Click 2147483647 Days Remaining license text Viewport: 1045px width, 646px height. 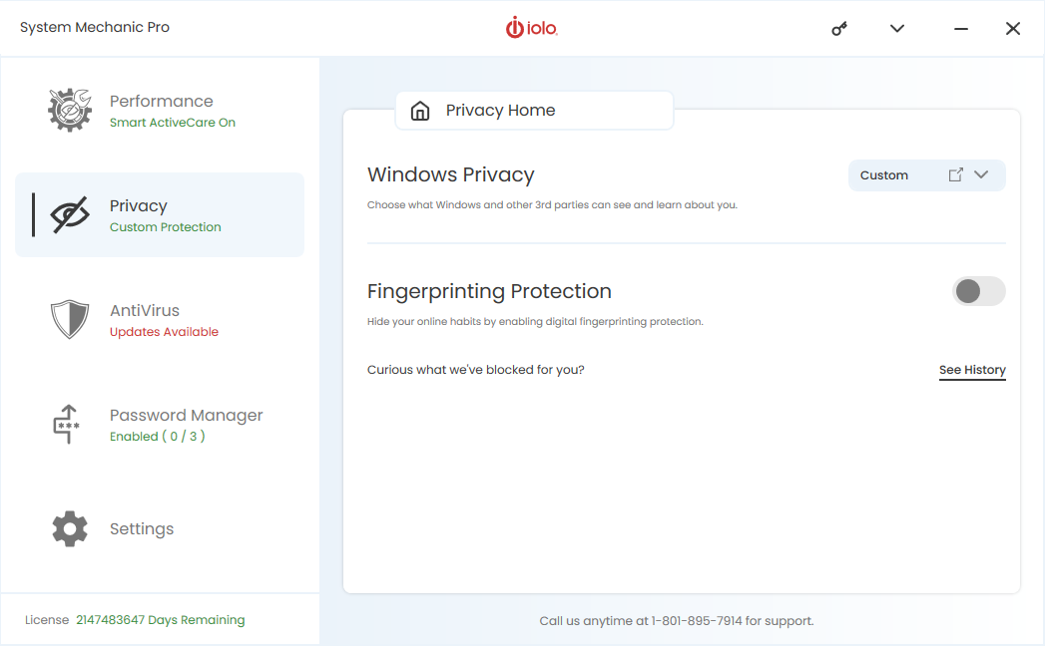point(161,620)
